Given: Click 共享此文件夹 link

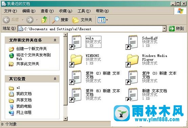Looking at the screenshot, I should coord(28,64).
